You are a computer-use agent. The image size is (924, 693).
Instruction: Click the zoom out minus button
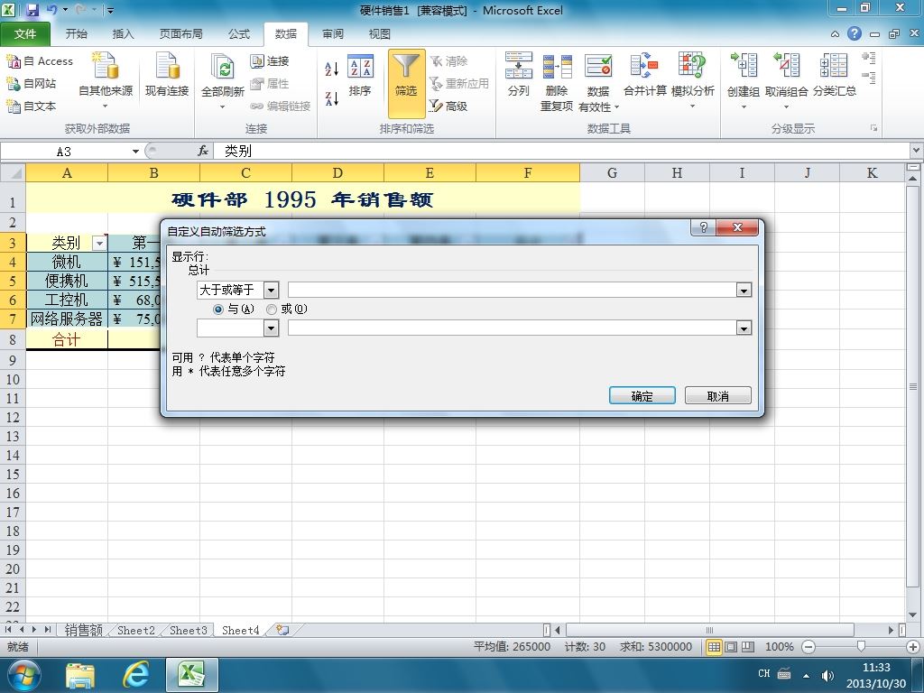(x=808, y=646)
